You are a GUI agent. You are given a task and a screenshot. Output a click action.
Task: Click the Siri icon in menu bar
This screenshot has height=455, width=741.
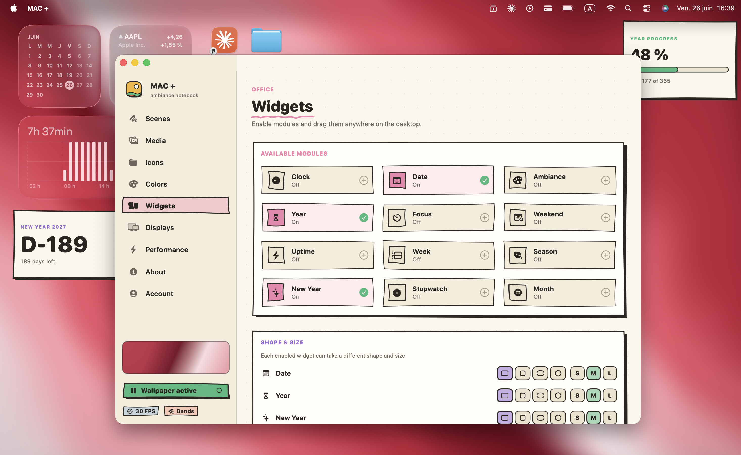coord(665,8)
